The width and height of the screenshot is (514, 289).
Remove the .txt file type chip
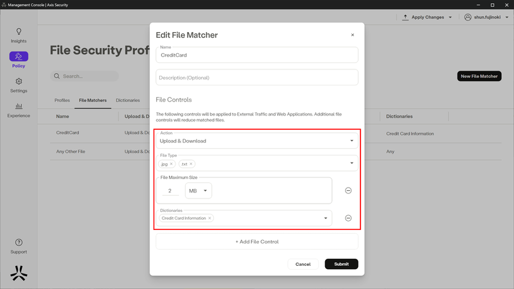point(191,164)
